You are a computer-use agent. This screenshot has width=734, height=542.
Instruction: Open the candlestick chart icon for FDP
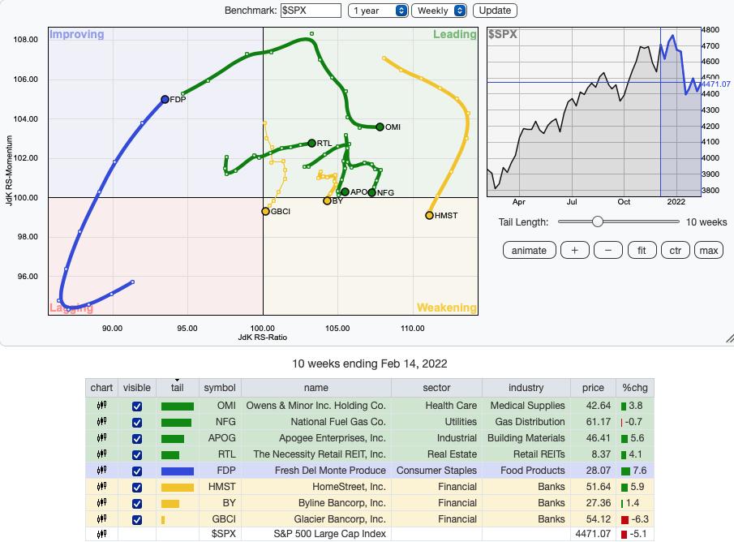[x=101, y=471]
